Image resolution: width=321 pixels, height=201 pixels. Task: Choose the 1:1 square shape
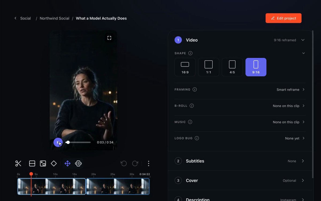click(209, 67)
